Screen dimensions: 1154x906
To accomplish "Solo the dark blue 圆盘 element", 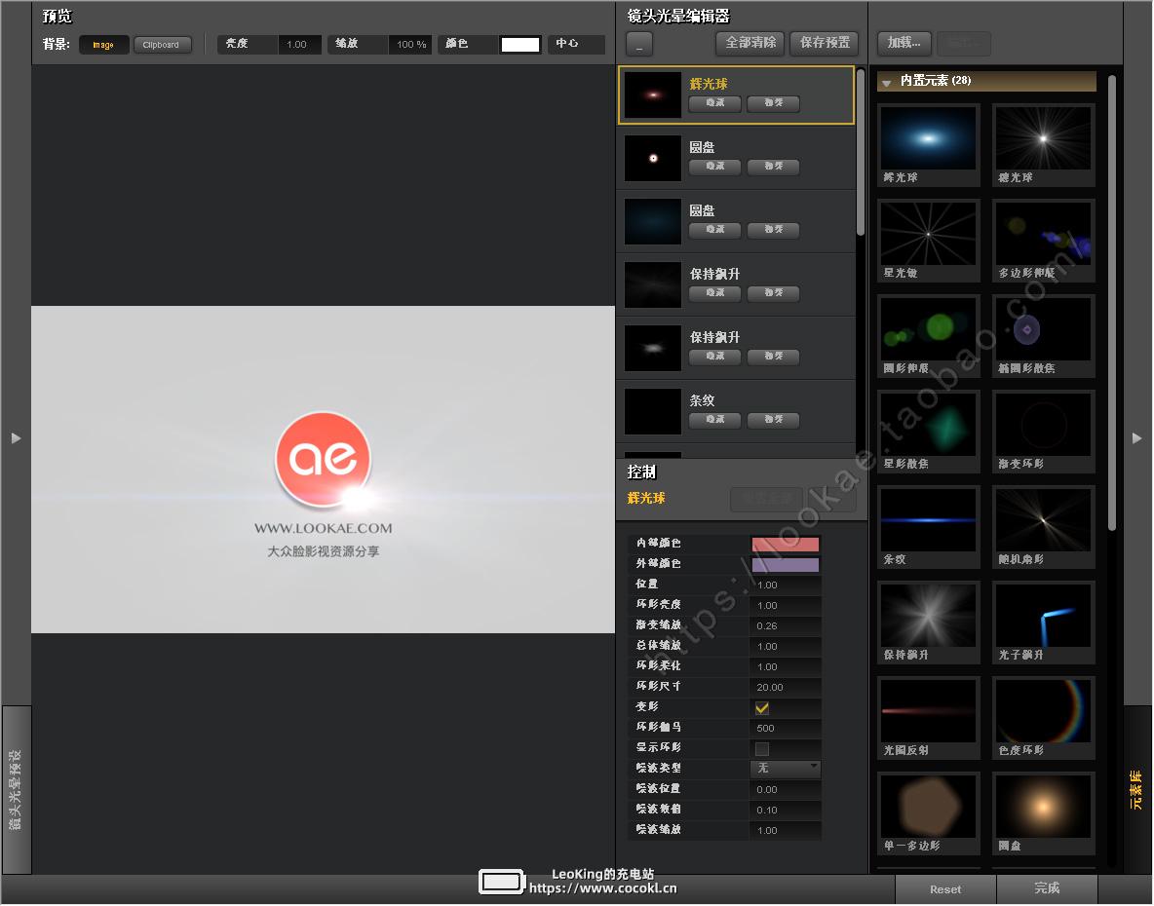I will [773, 230].
